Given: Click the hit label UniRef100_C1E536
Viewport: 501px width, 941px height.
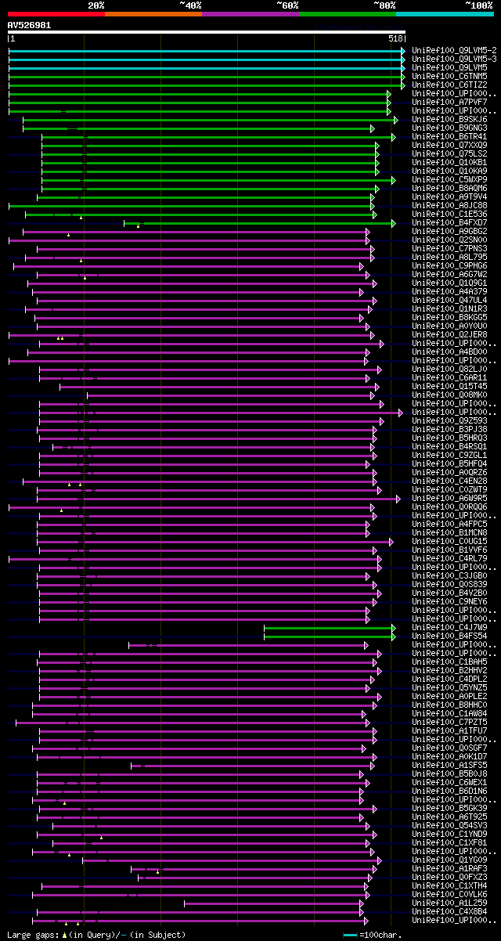Looking at the screenshot, I should [450, 214].
